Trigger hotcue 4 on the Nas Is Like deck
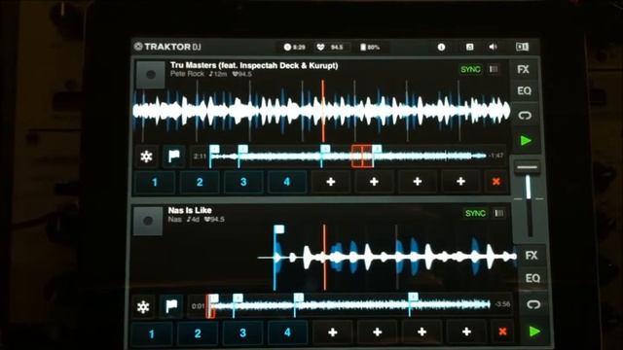This screenshot has height=350, width=623. [287, 332]
